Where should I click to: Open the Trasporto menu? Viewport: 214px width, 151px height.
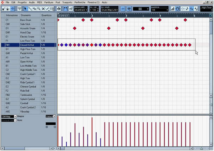point(67,2)
